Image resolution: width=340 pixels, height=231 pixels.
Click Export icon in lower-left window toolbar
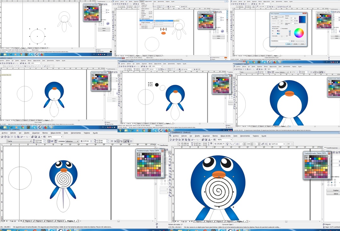click(35, 137)
